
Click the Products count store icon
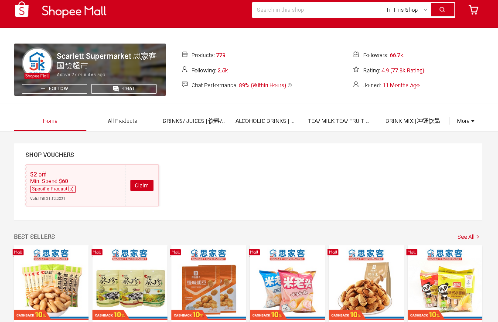(x=184, y=55)
